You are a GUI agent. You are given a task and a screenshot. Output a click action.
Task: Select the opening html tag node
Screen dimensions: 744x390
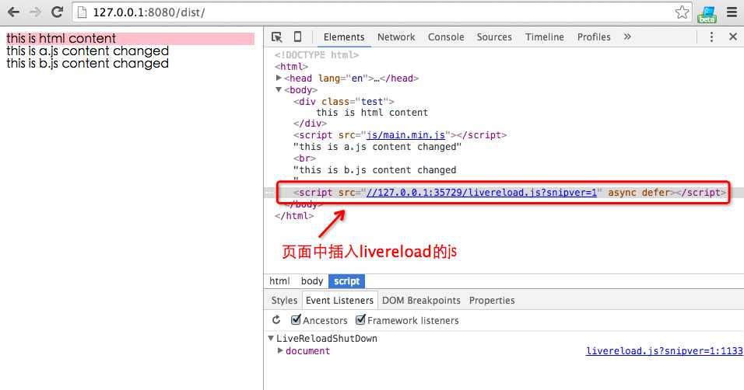coord(291,67)
